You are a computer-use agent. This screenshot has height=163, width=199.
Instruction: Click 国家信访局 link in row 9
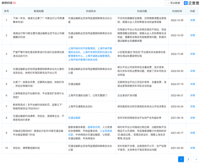tap(94, 127)
